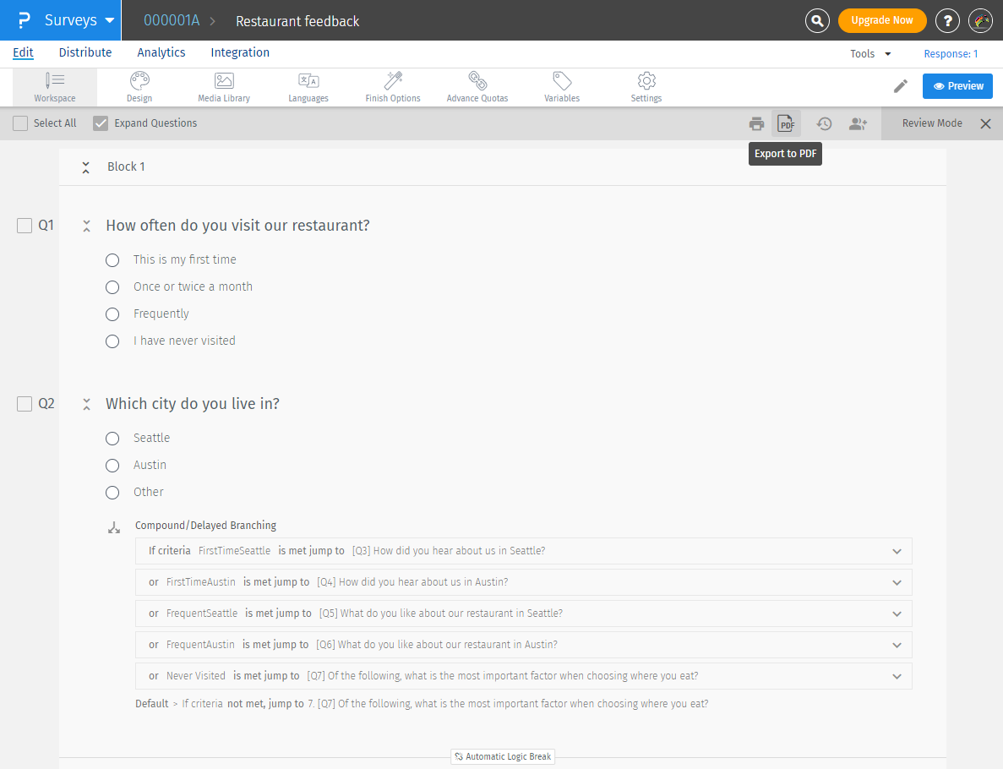1003x769 pixels.
Task: Select the Seattle radio option
Action: [x=112, y=439]
